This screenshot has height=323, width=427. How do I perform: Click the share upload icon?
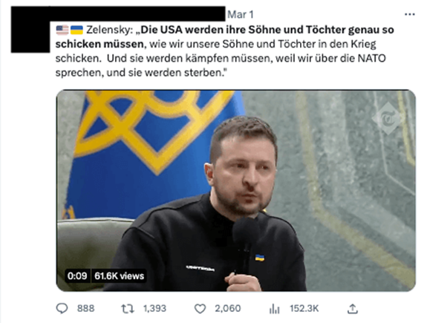[353, 309]
